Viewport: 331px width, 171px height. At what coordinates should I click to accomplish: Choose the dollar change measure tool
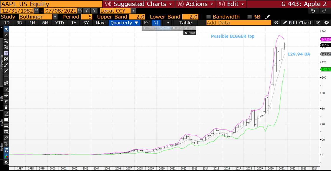(x=6, y=47)
